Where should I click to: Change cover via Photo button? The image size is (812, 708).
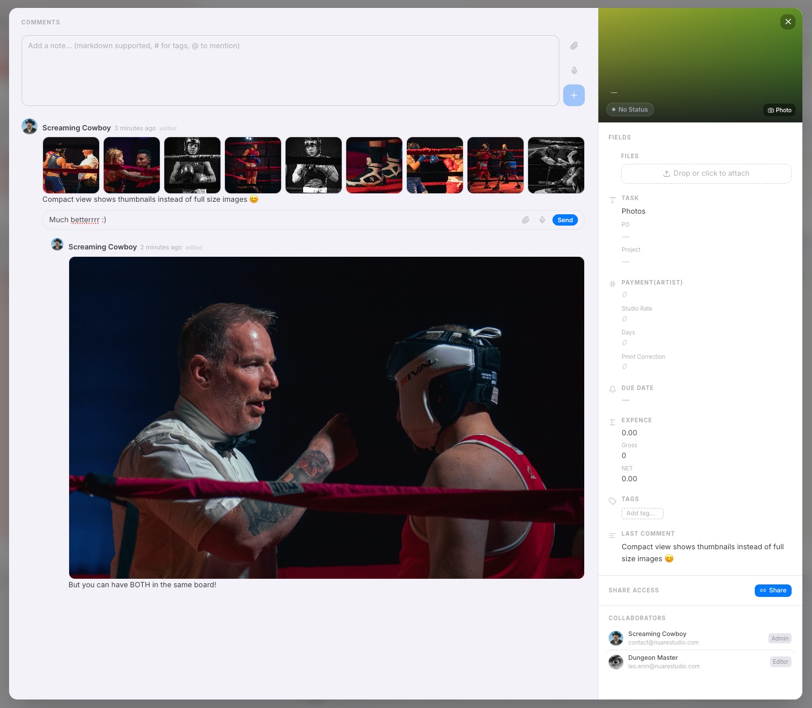780,110
